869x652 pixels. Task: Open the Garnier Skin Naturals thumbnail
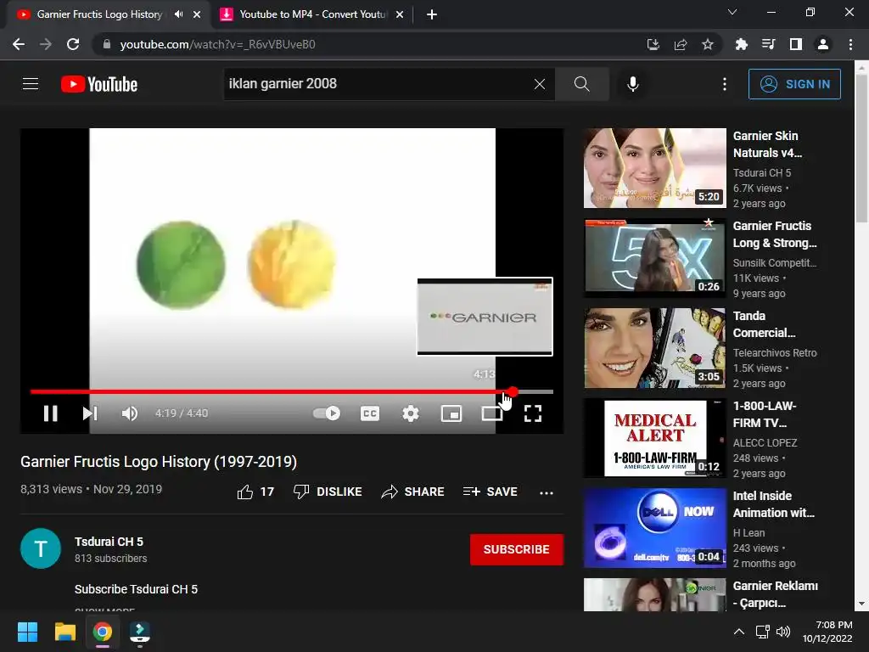click(x=654, y=168)
